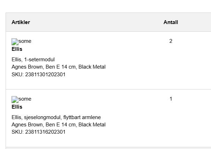Open the Ellis name of the 1-setermodul item
This screenshot has height=149, width=211.
point(17,49)
